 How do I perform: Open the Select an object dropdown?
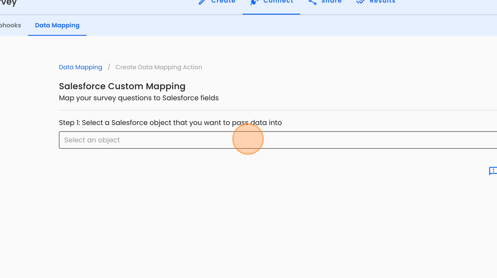[278, 140]
